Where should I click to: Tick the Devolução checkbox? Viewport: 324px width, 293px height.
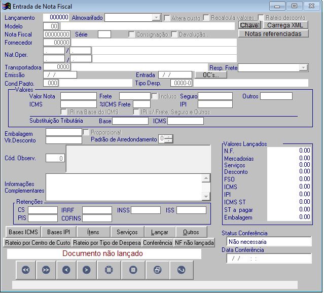(174, 34)
